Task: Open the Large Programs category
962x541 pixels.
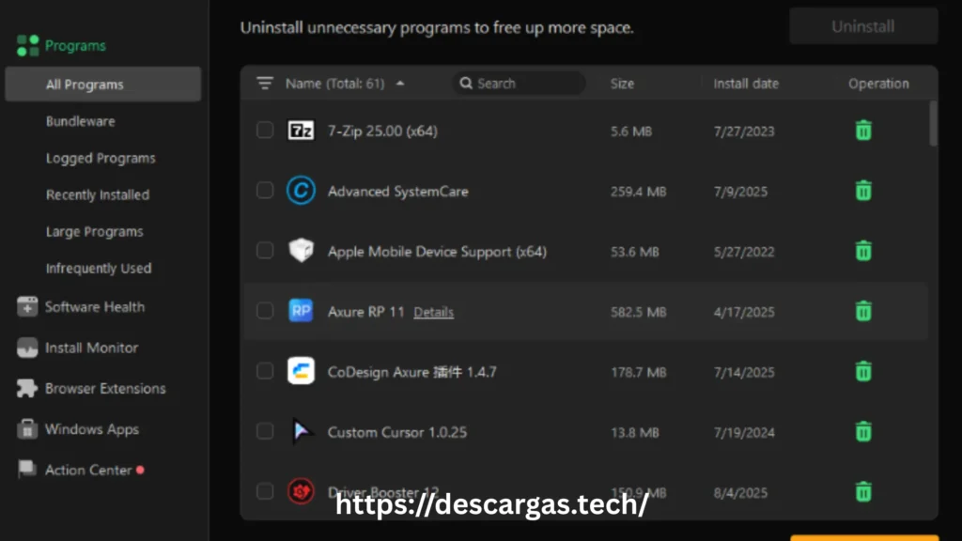Action: (x=95, y=231)
